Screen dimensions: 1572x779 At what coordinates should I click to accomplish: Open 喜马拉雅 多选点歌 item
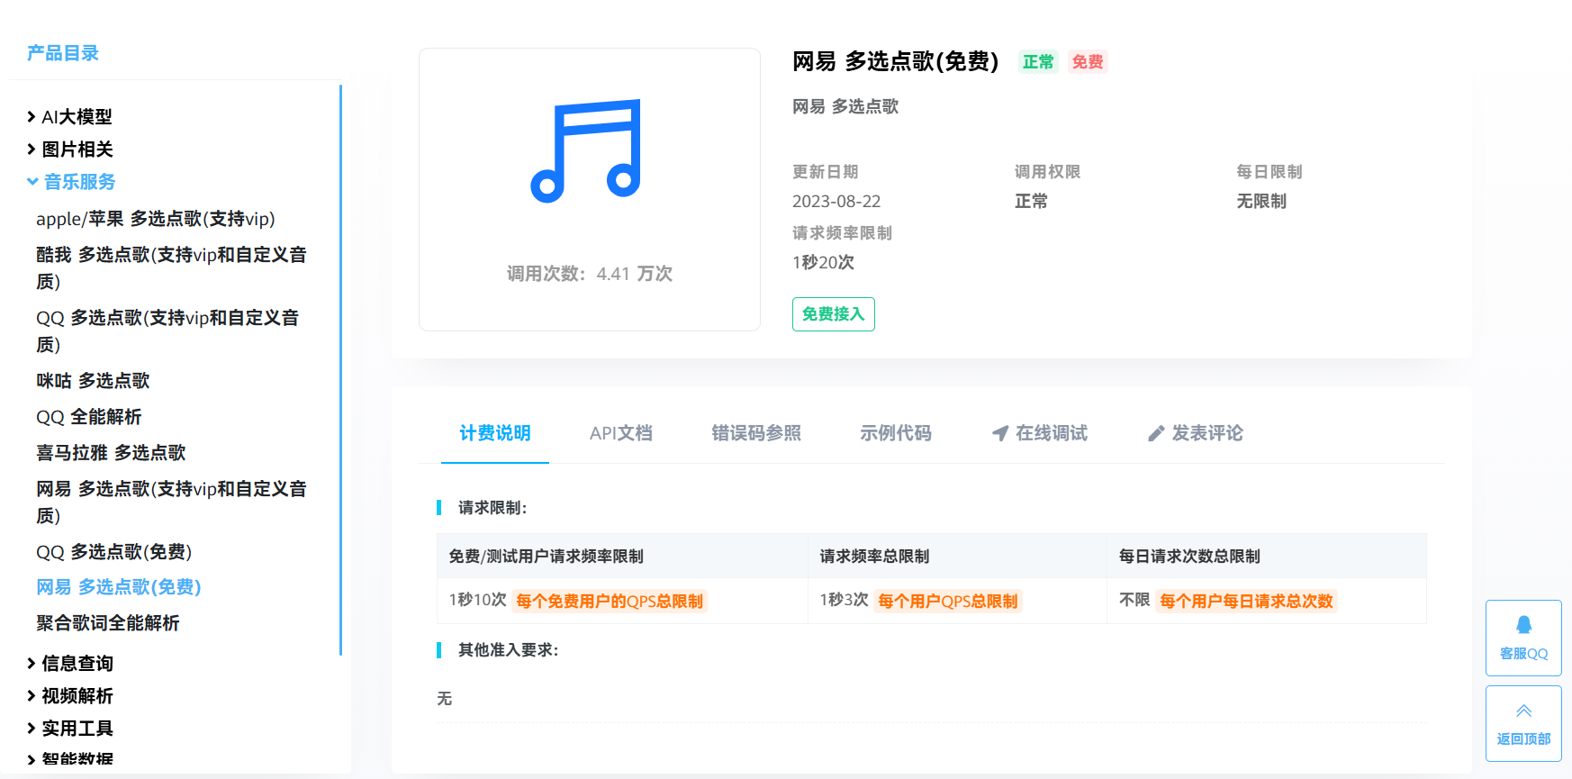point(111,453)
